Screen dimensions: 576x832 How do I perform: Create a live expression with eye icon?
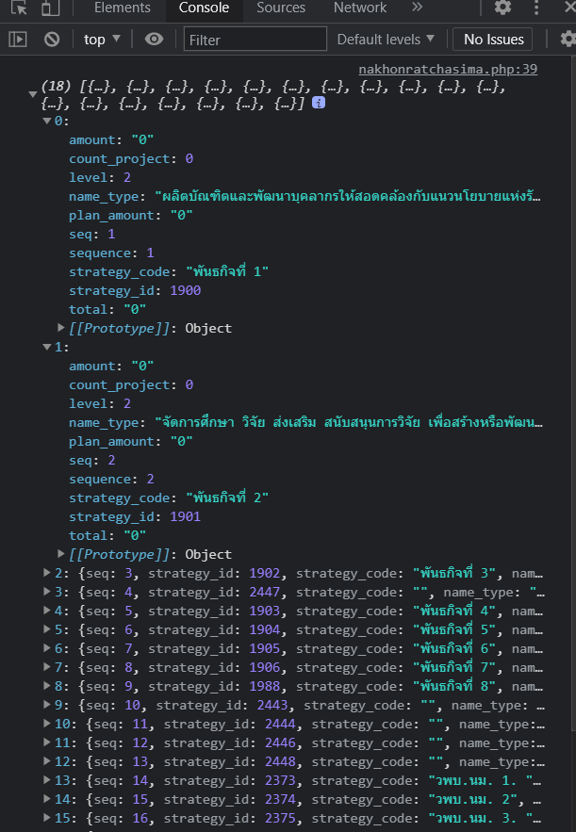[x=154, y=39]
